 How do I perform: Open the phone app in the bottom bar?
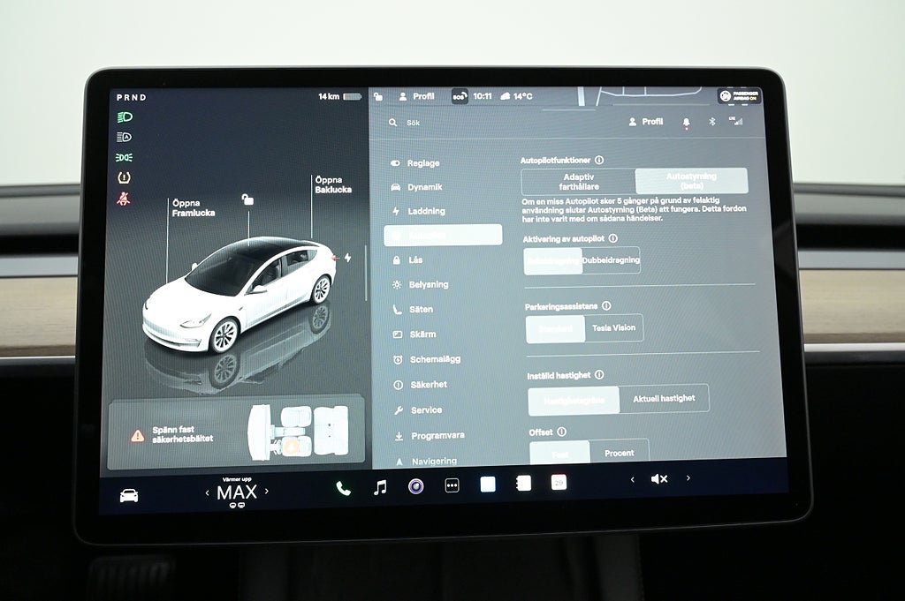(x=343, y=488)
